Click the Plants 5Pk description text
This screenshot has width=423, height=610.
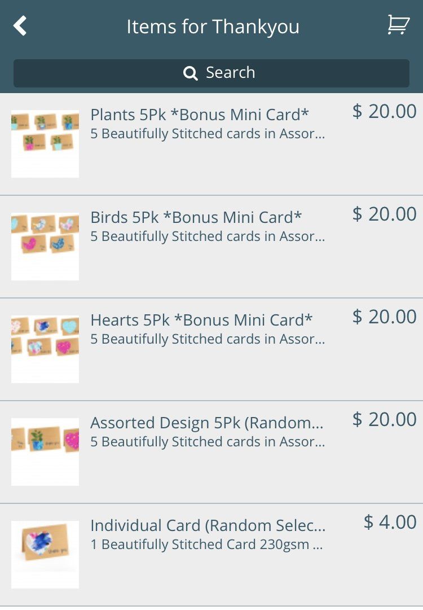pos(206,134)
